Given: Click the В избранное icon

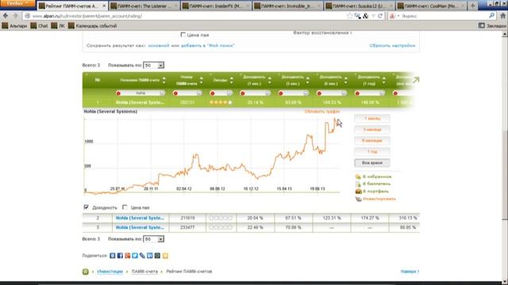Looking at the screenshot, I should (x=358, y=177).
